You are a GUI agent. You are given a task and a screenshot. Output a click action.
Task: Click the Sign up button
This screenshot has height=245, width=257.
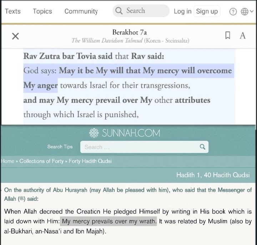tap(207, 11)
